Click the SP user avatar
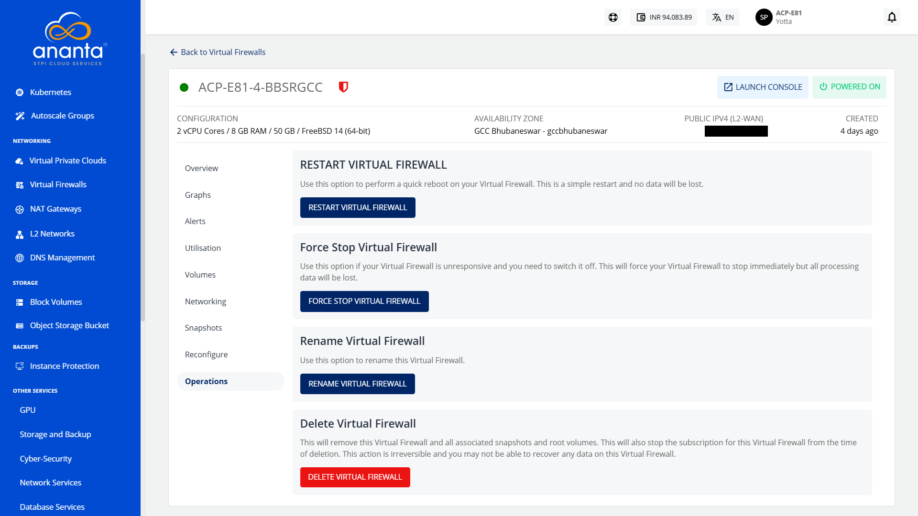The height and width of the screenshot is (516, 918). pos(764,17)
